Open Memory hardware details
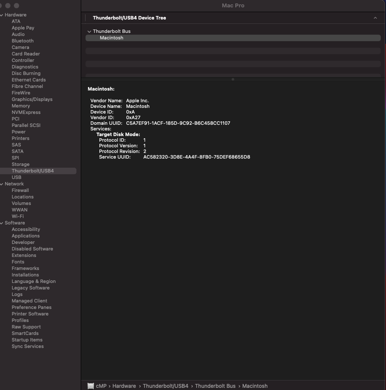The width and height of the screenshot is (386, 390). (x=21, y=106)
